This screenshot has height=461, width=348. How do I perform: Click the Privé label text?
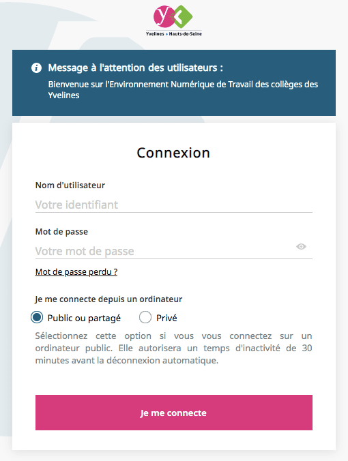(x=166, y=318)
